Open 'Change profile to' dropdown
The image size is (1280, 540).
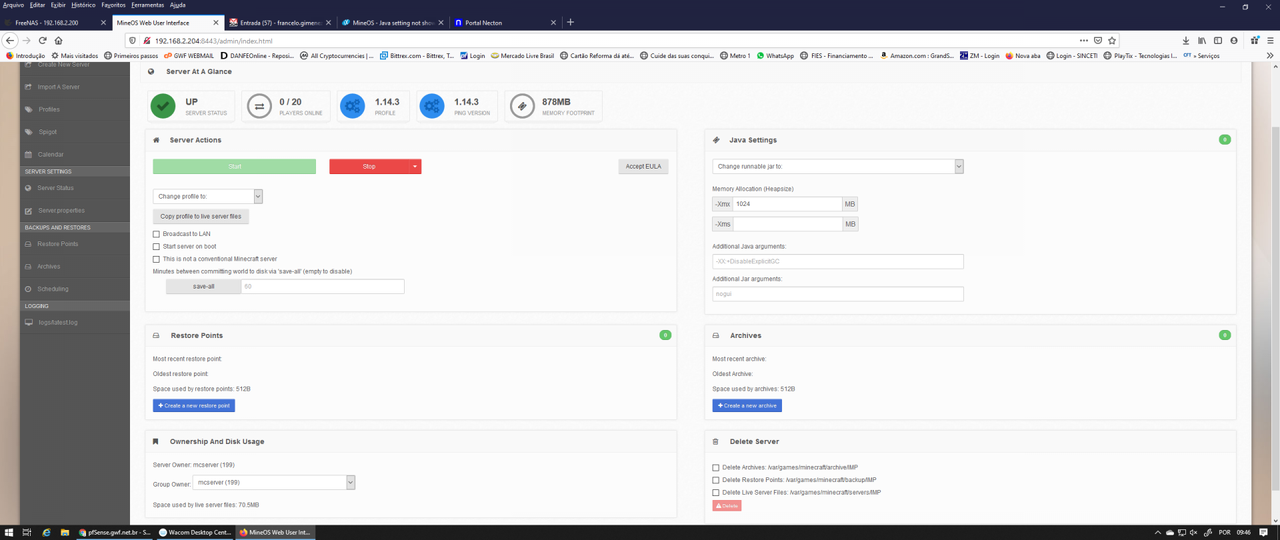pos(208,196)
